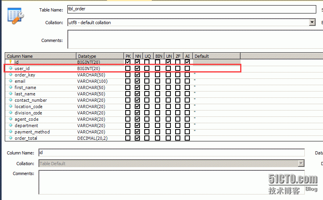Enable ZF checkbox for order_total
The width and height of the screenshot is (323, 200).
click(x=178, y=138)
